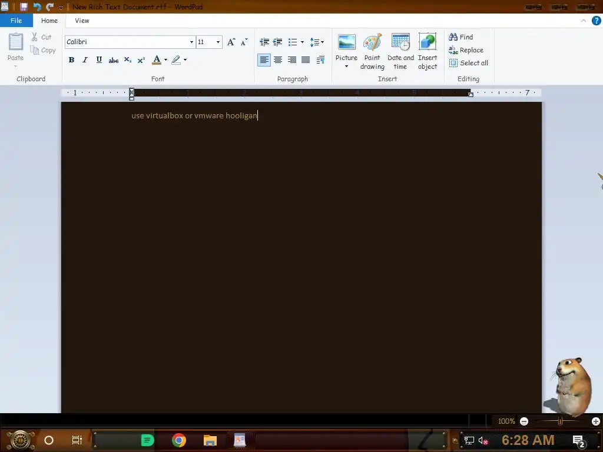Open Cortana search circle on taskbar
603x452 pixels.
click(x=49, y=440)
